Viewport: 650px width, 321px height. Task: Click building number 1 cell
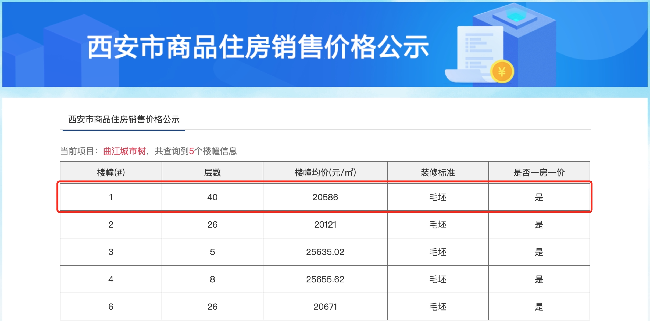click(111, 197)
